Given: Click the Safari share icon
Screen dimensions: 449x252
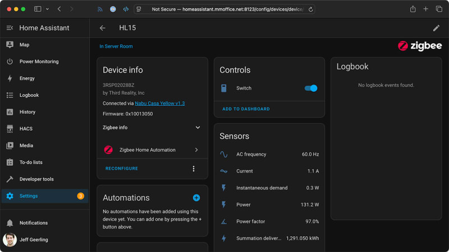Looking at the screenshot, I should pyautogui.click(x=413, y=9).
